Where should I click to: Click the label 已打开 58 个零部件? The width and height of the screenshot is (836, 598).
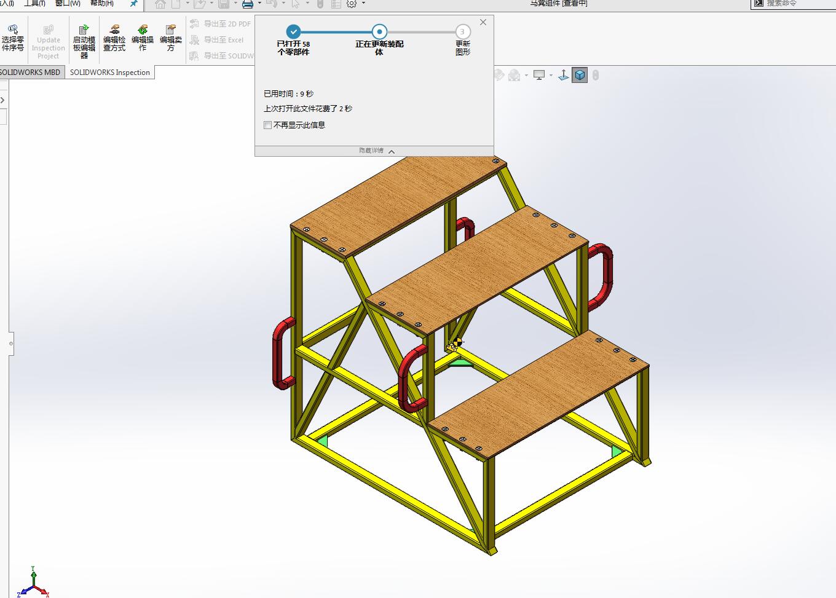tap(293, 48)
